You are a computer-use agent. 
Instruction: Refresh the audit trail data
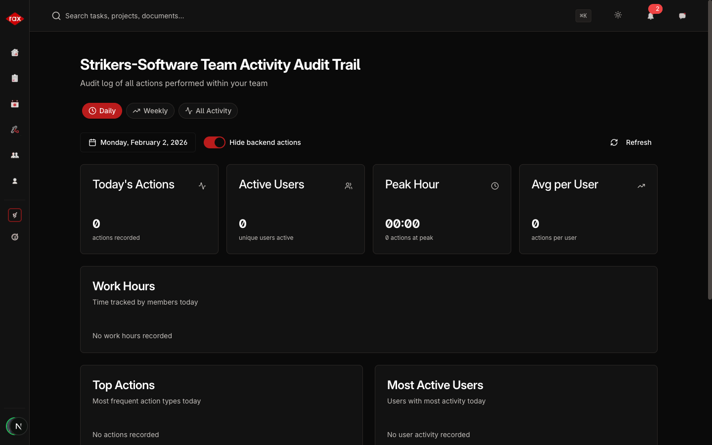point(630,142)
